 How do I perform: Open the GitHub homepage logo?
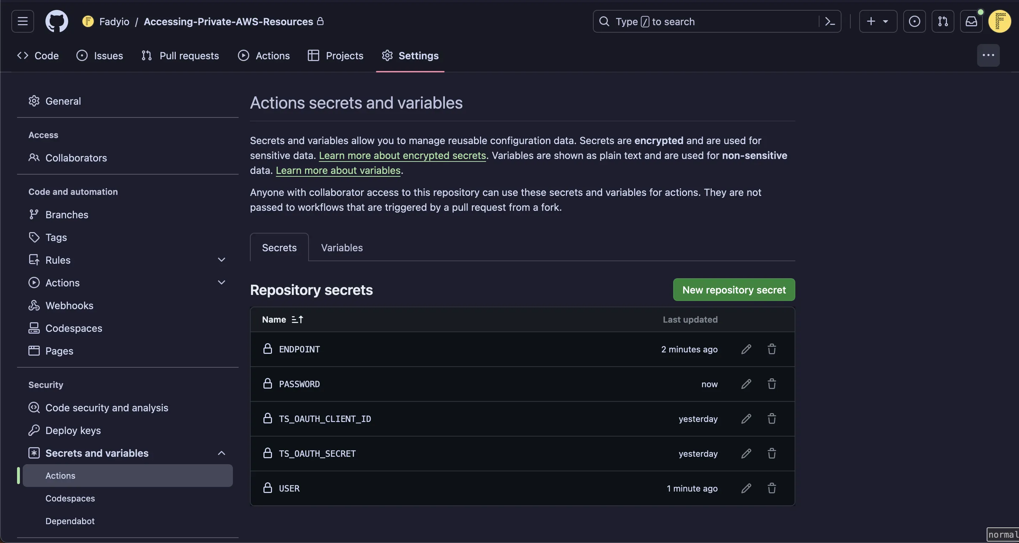click(56, 21)
